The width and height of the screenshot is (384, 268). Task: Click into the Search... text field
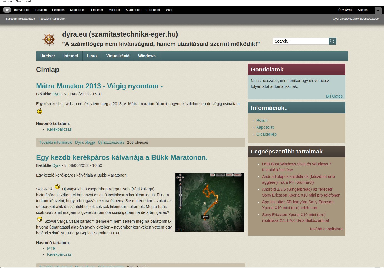pyautogui.click(x=301, y=41)
